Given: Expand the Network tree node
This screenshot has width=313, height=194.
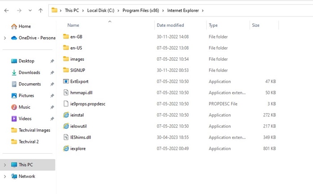Looking at the screenshot, I should [5, 177].
